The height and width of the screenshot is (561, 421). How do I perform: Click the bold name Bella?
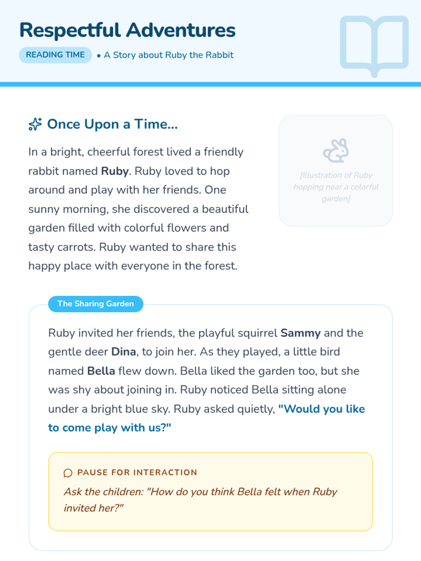tap(101, 371)
